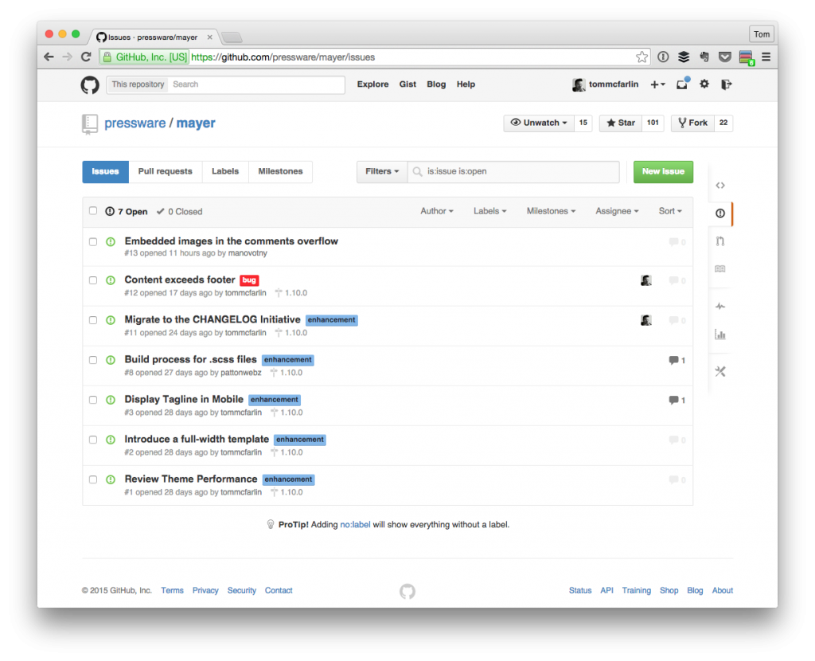The width and height of the screenshot is (815, 661).
Task: Click assignee avatar on Migrate to CHANGELOG issue
Action: (x=646, y=320)
